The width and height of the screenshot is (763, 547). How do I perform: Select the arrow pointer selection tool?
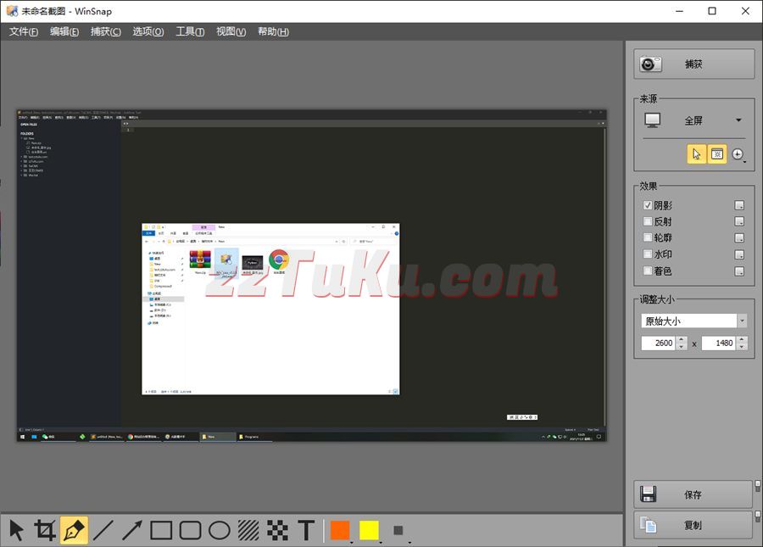click(16, 531)
